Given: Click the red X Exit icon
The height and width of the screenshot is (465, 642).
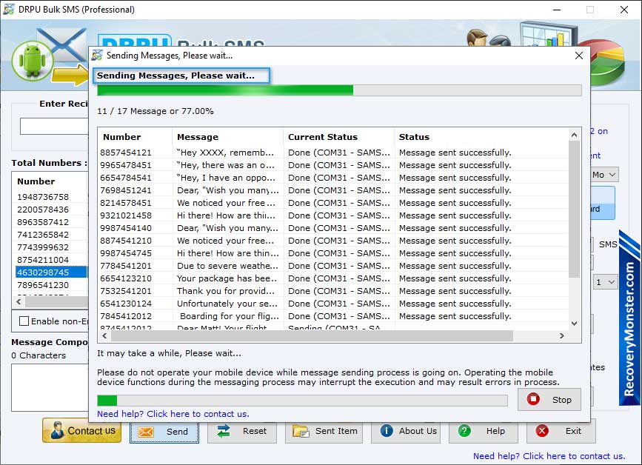Looking at the screenshot, I should (x=542, y=431).
